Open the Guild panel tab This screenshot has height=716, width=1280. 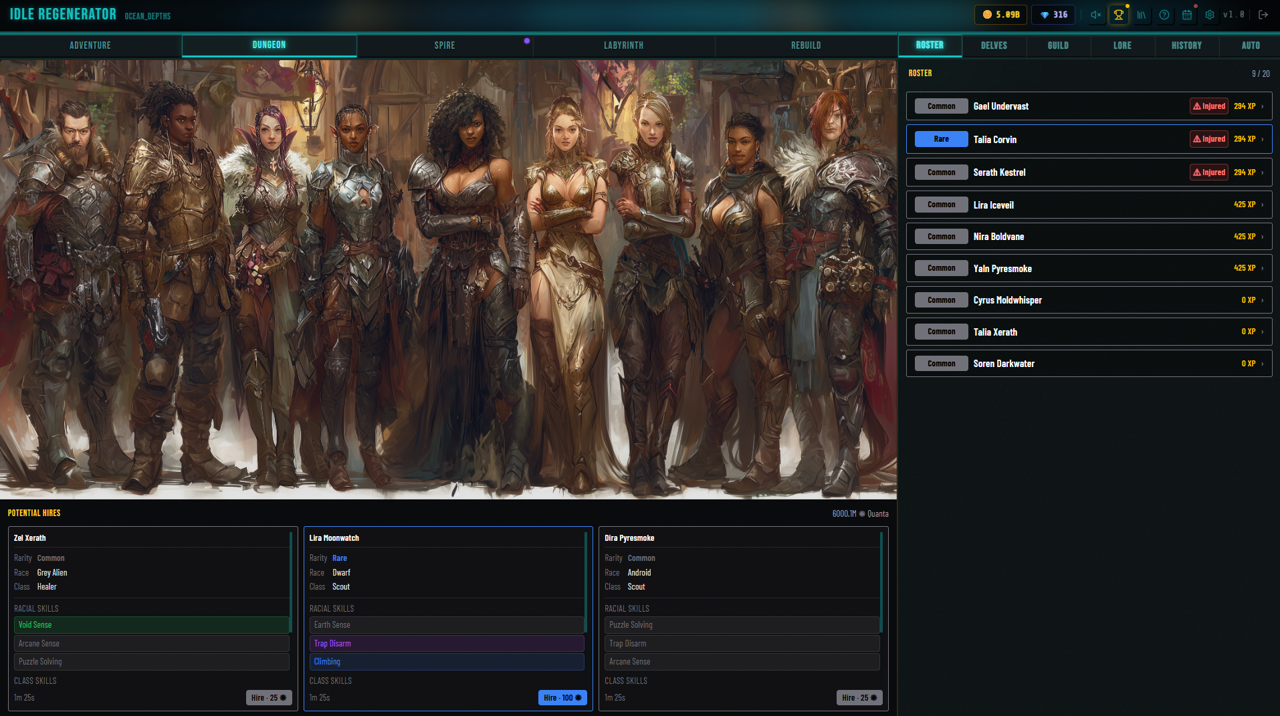(1058, 45)
